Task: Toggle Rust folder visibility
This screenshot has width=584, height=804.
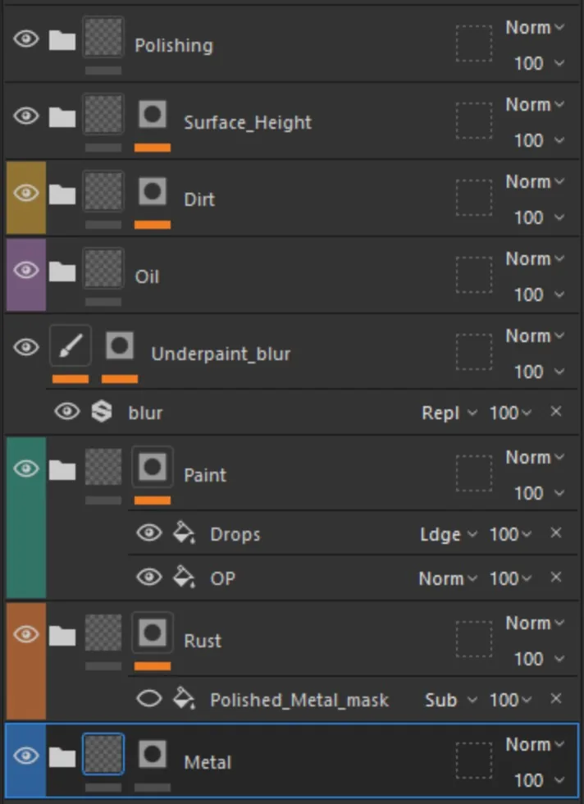Action: (26, 633)
